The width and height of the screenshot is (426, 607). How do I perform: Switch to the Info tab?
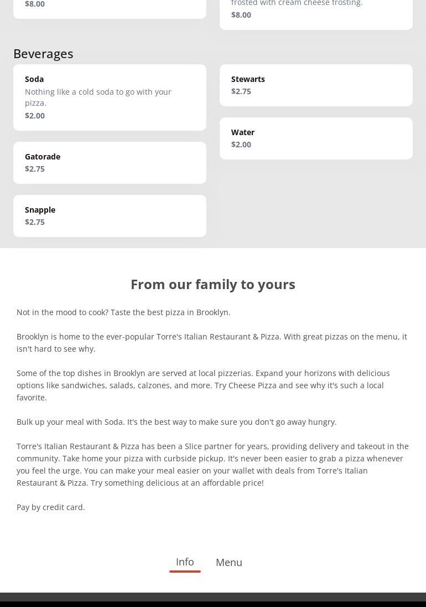[x=185, y=562]
